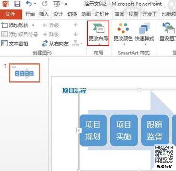Image resolution: width=176 pixels, height=171 pixels.
Task: Open Customize Quick Access Toolbar dropdown
Action: pyautogui.click(x=66, y=4)
